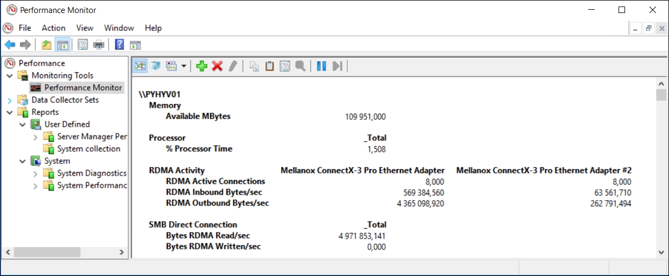669x276 pixels.
Task: Toggle Show/Hide Console Tree button
Action: point(62,45)
